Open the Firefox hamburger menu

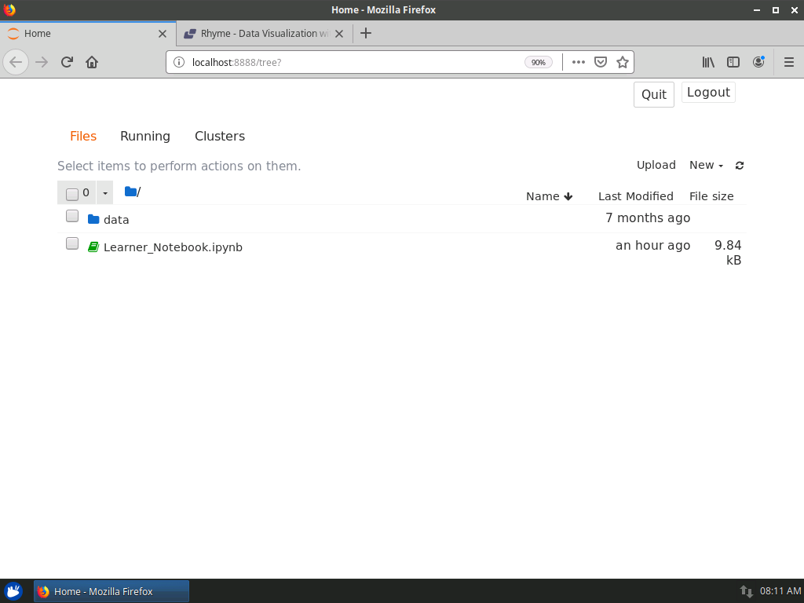coord(788,62)
